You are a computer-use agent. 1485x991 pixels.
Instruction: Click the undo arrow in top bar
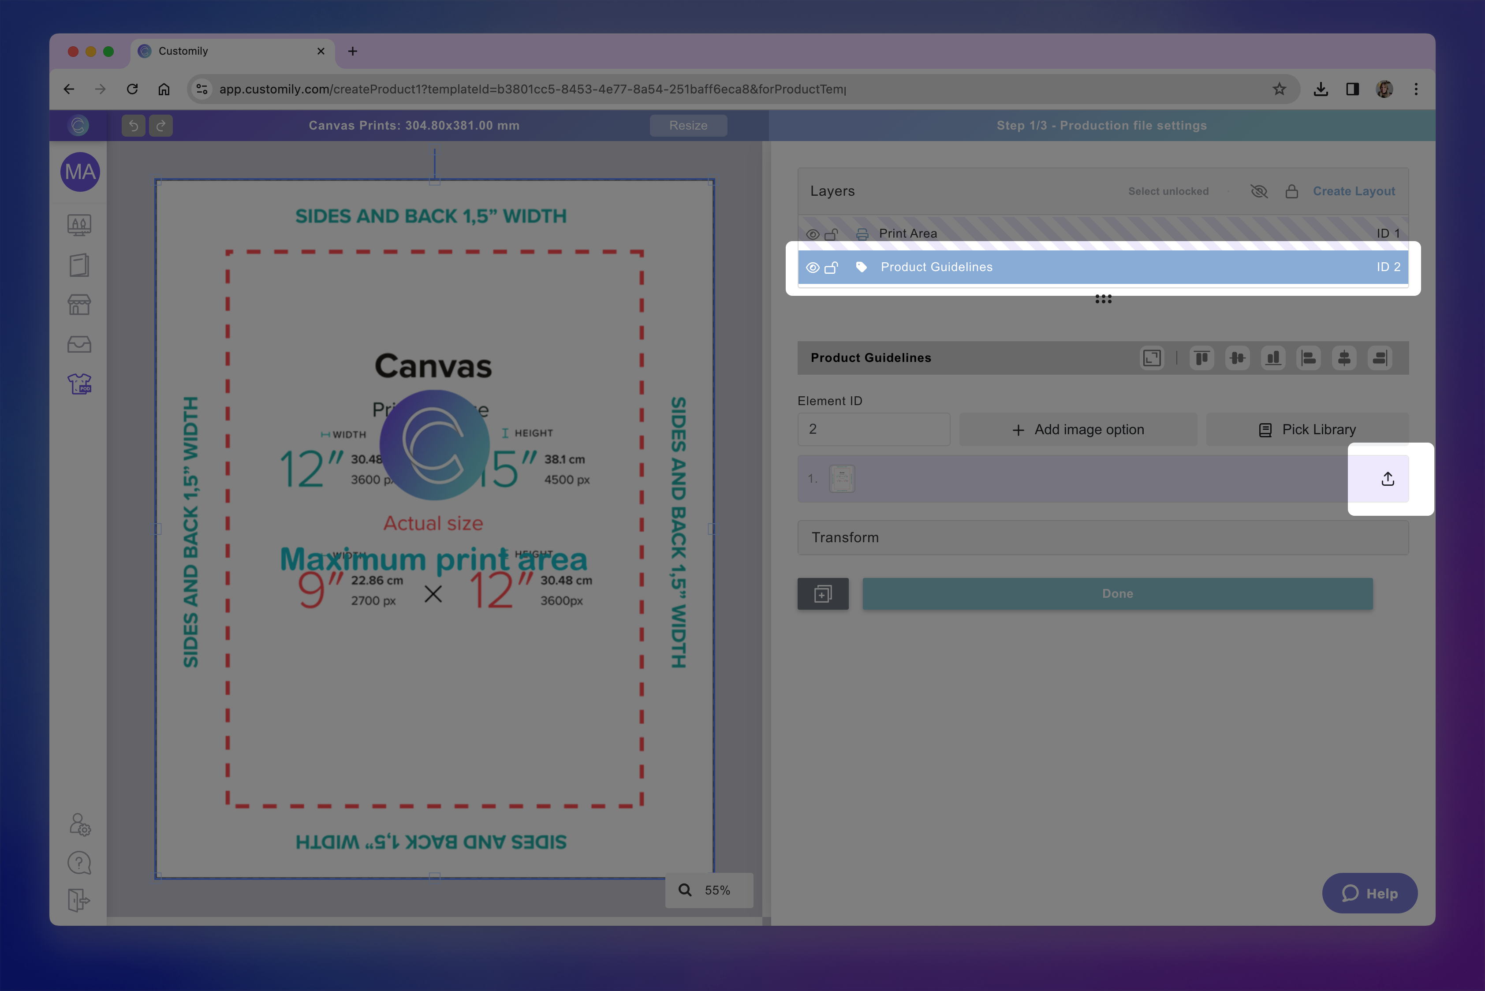click(134, 126)
